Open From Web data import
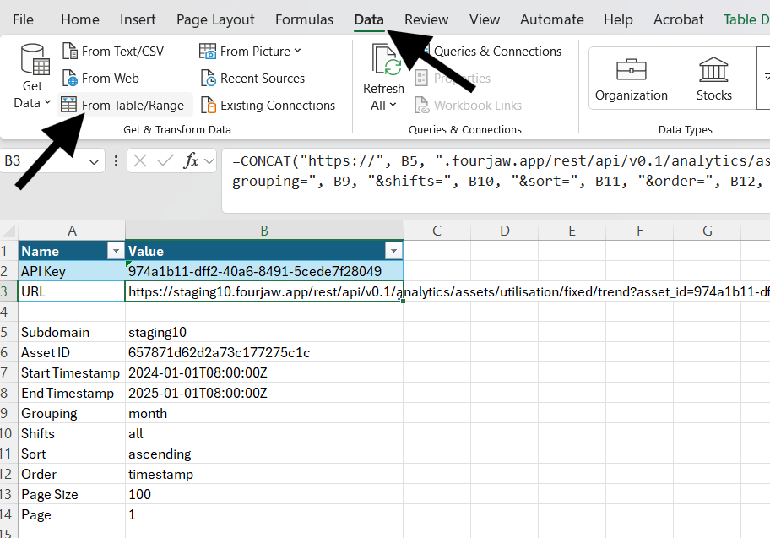 pyautogui.click(x=101, y=78)
